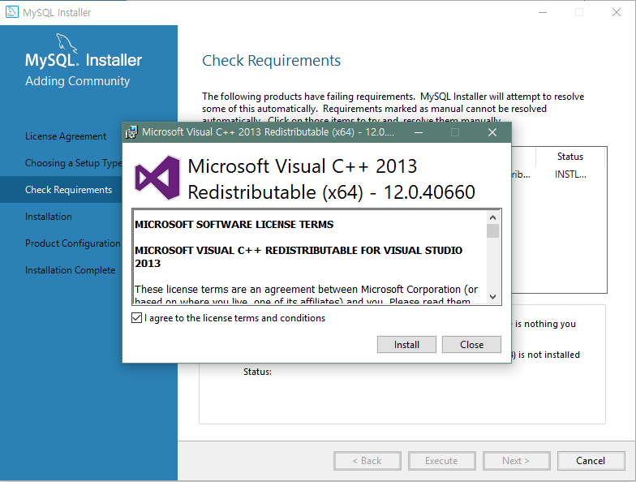Click the Status: label in details panel
636x482 pixels.
pos(257,372)
